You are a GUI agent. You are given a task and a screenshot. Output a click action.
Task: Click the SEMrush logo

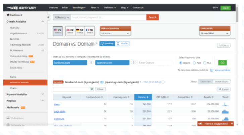(21, 8)
